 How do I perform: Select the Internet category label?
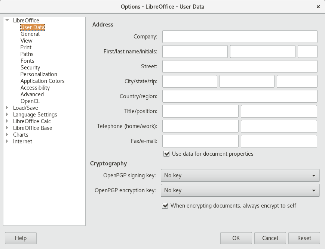[22, 141]
